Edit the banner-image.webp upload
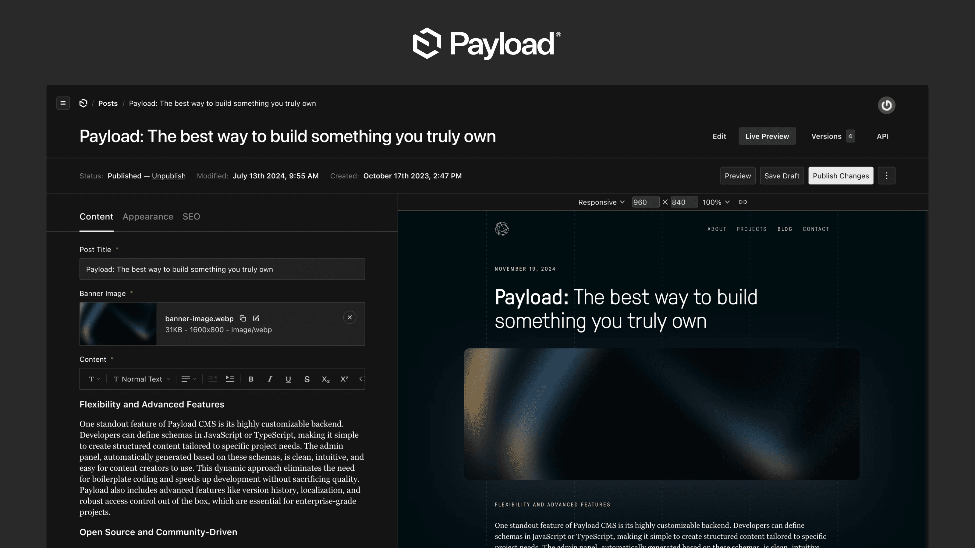 pos(256,318)
